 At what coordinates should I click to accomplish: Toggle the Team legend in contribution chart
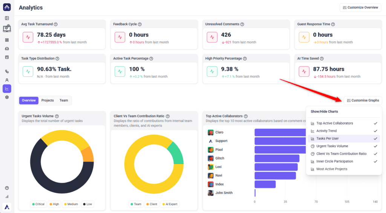tap(136, 204)
